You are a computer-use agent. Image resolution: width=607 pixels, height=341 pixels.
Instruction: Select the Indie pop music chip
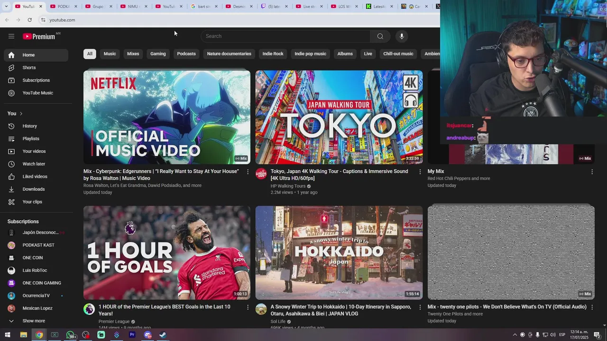(x=311, y=54)
